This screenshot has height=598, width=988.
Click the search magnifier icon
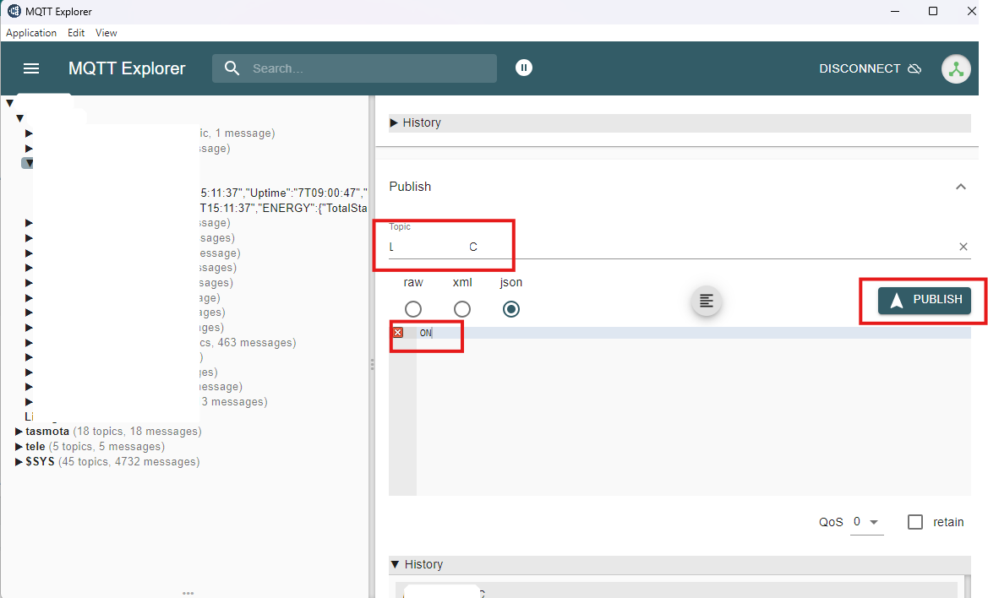(232, 68)
